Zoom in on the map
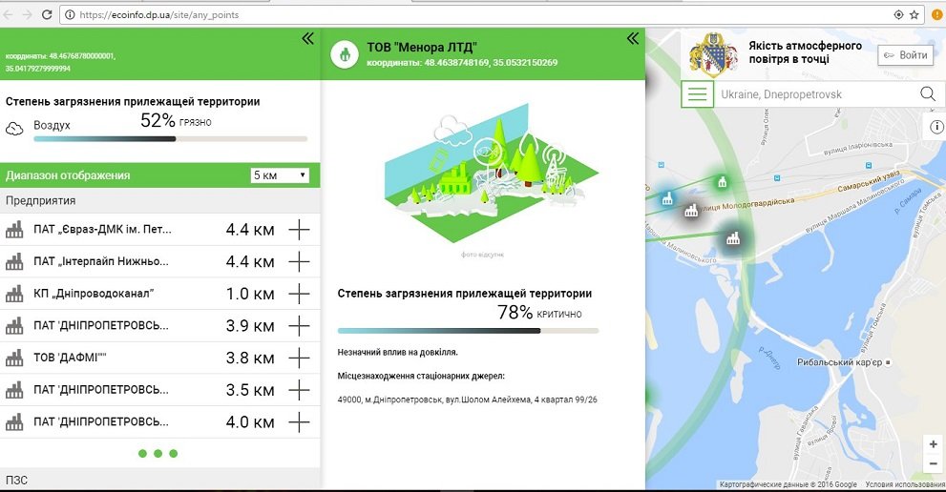 coord(933,444)
